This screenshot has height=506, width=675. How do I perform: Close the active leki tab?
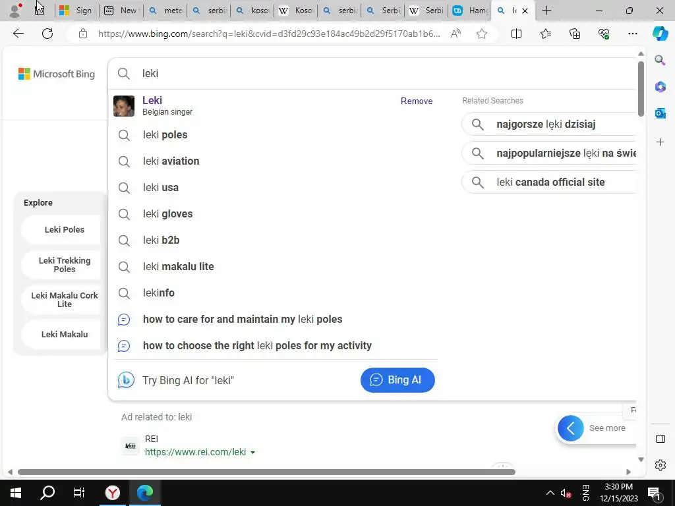point(525,11)
